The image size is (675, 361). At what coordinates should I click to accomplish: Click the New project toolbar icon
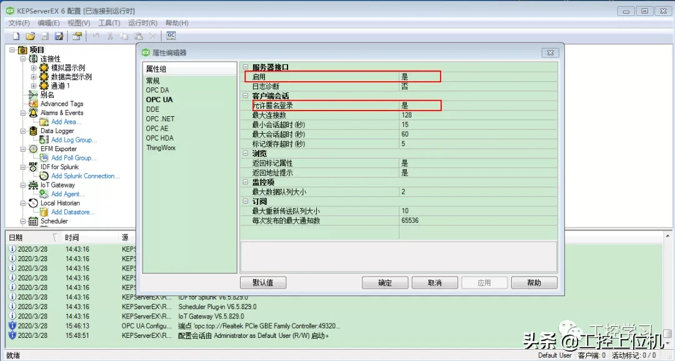(x=16, y=36)
